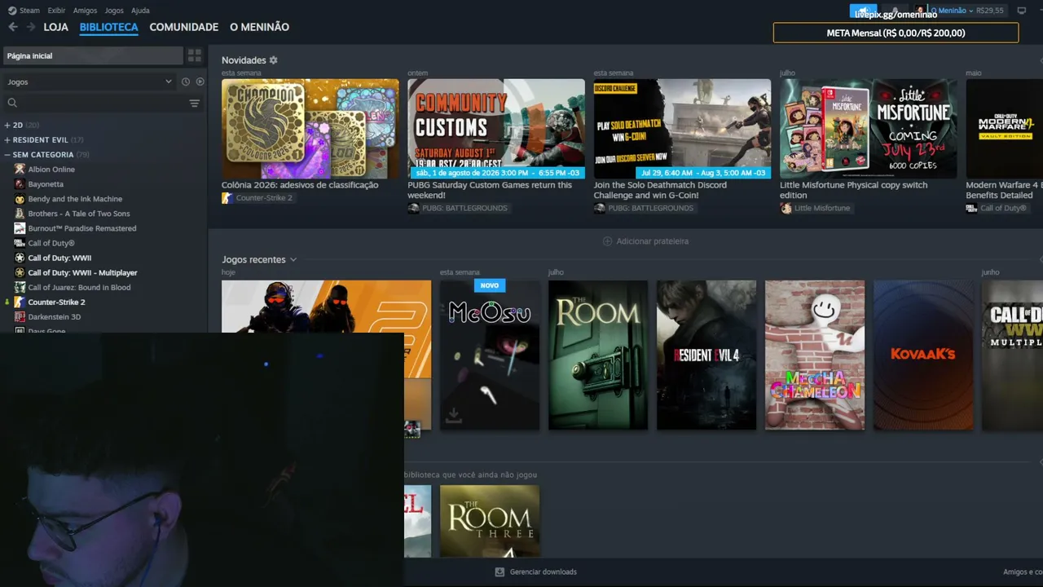Open the Jogos recentes shelf dropdown
1043x587 pixels.
pyautogui.click(x=293, y=259)
